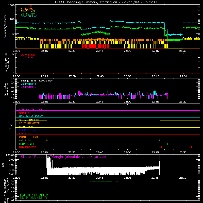Viewport: 203px width, 203px height.
Task: Click the A4Z_FLAG label
Action: (x=25, y=140)
